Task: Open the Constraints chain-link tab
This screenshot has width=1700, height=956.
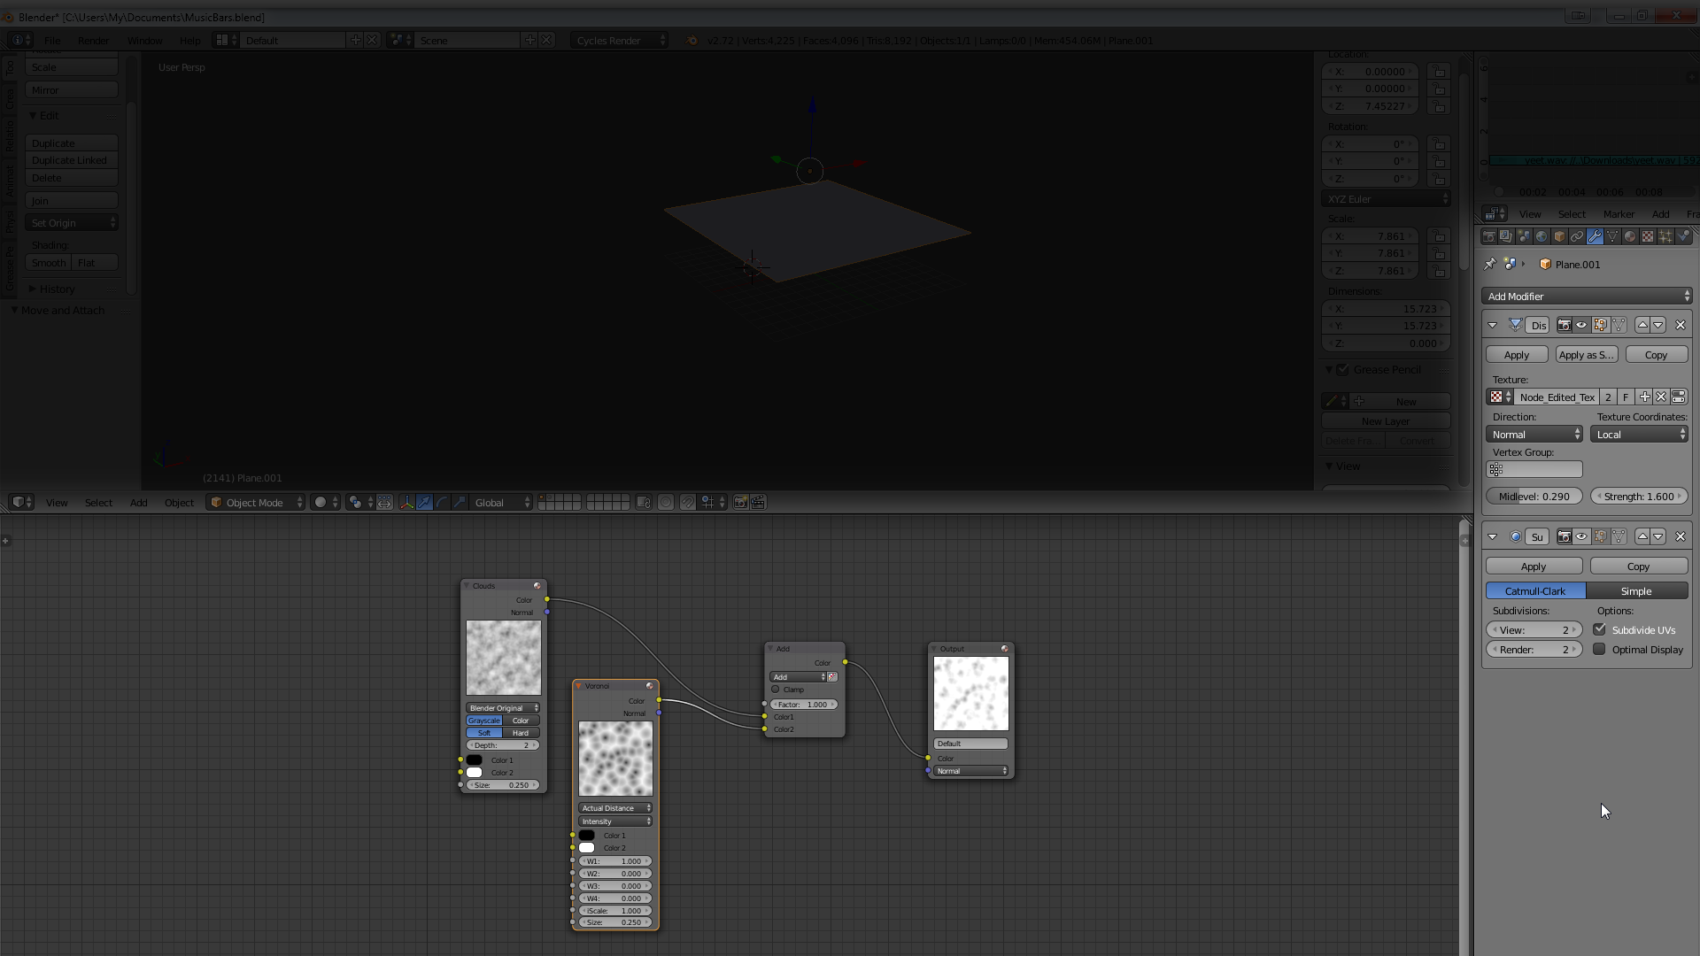Action: pos(1577,236)
